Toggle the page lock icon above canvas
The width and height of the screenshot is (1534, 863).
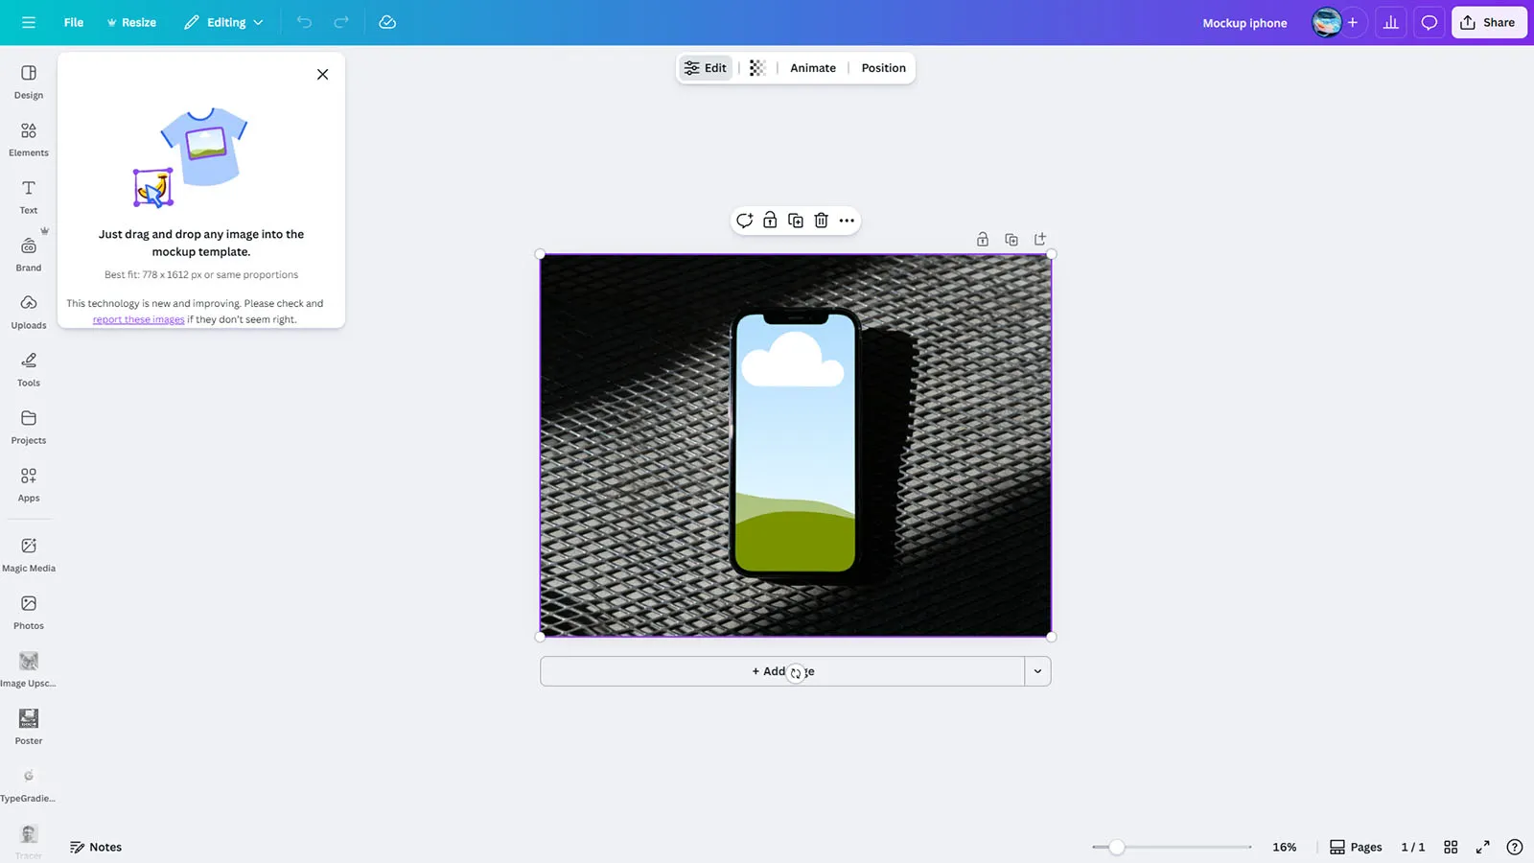click(x=983, y=240)
